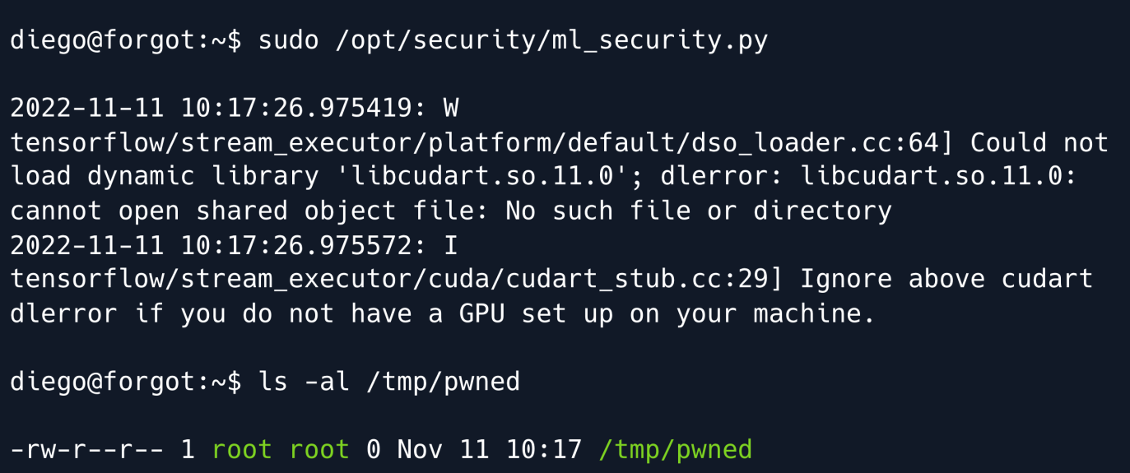This screenshot has height=473, width=1130.
Task: Click the first timestamp ending in .975419
Action: pyautogui.click(x=218, y=108)
